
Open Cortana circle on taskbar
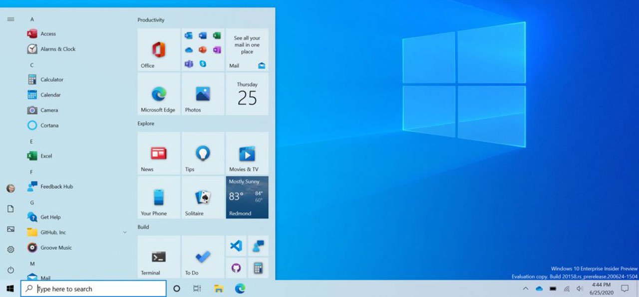pos(176,289)
